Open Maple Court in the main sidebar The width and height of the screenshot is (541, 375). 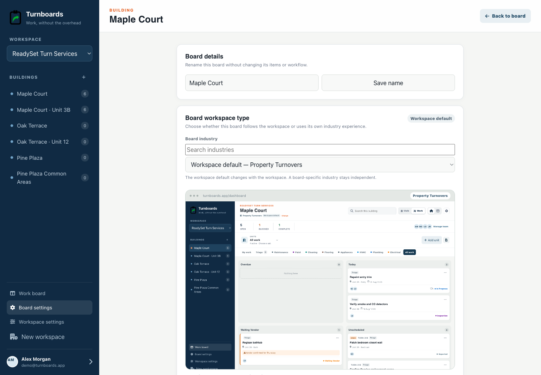(50, 94)
